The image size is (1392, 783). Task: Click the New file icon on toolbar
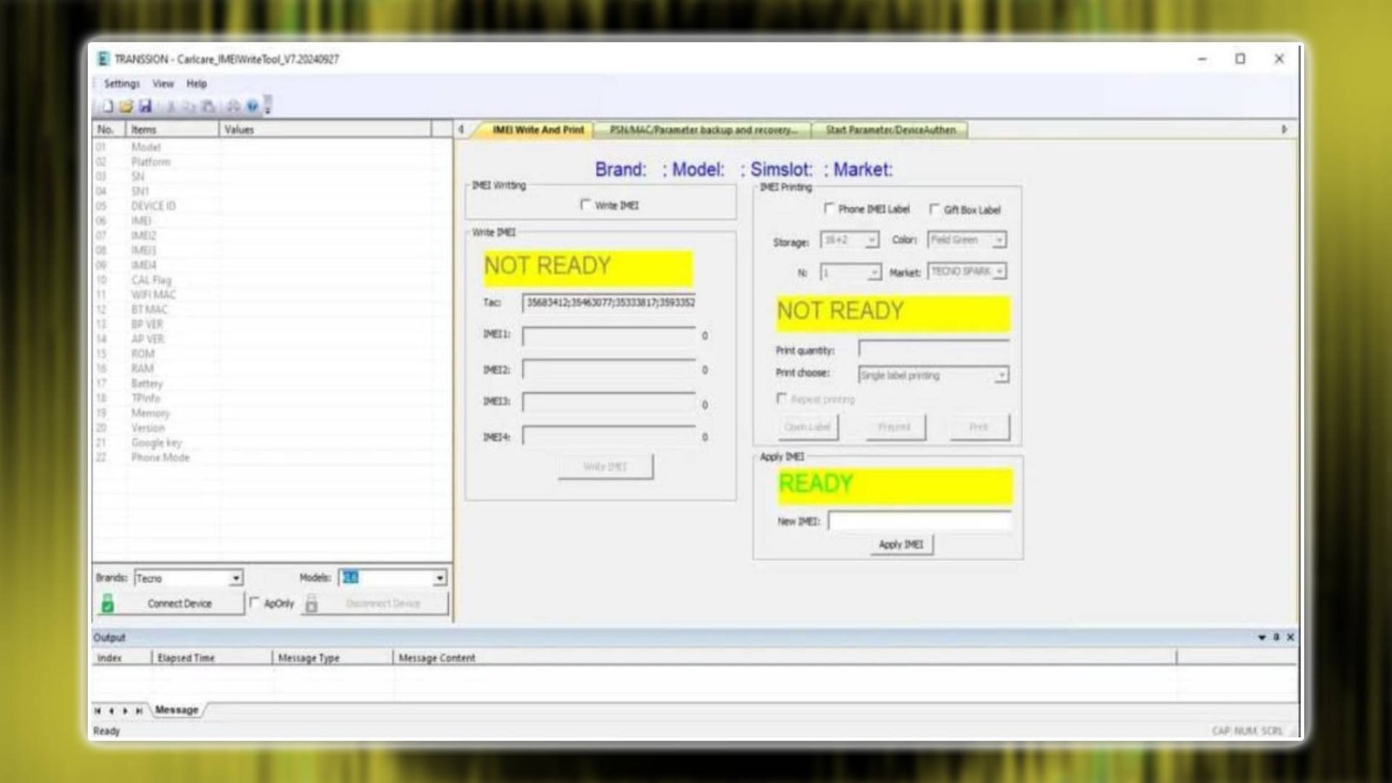[106, 104]
